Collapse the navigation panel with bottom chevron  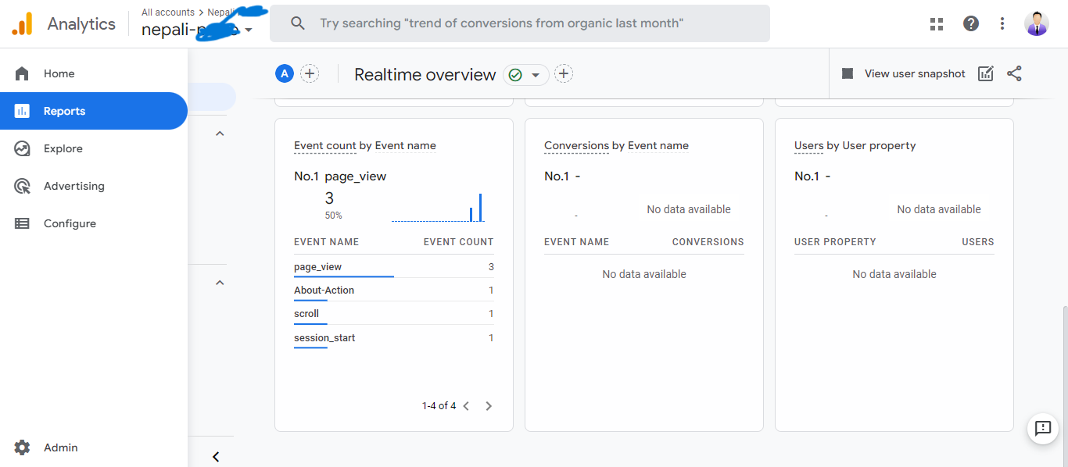click(x=216, y=457)
